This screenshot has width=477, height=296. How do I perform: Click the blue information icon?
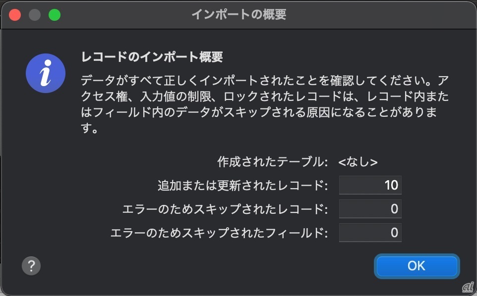pos(46,74)
